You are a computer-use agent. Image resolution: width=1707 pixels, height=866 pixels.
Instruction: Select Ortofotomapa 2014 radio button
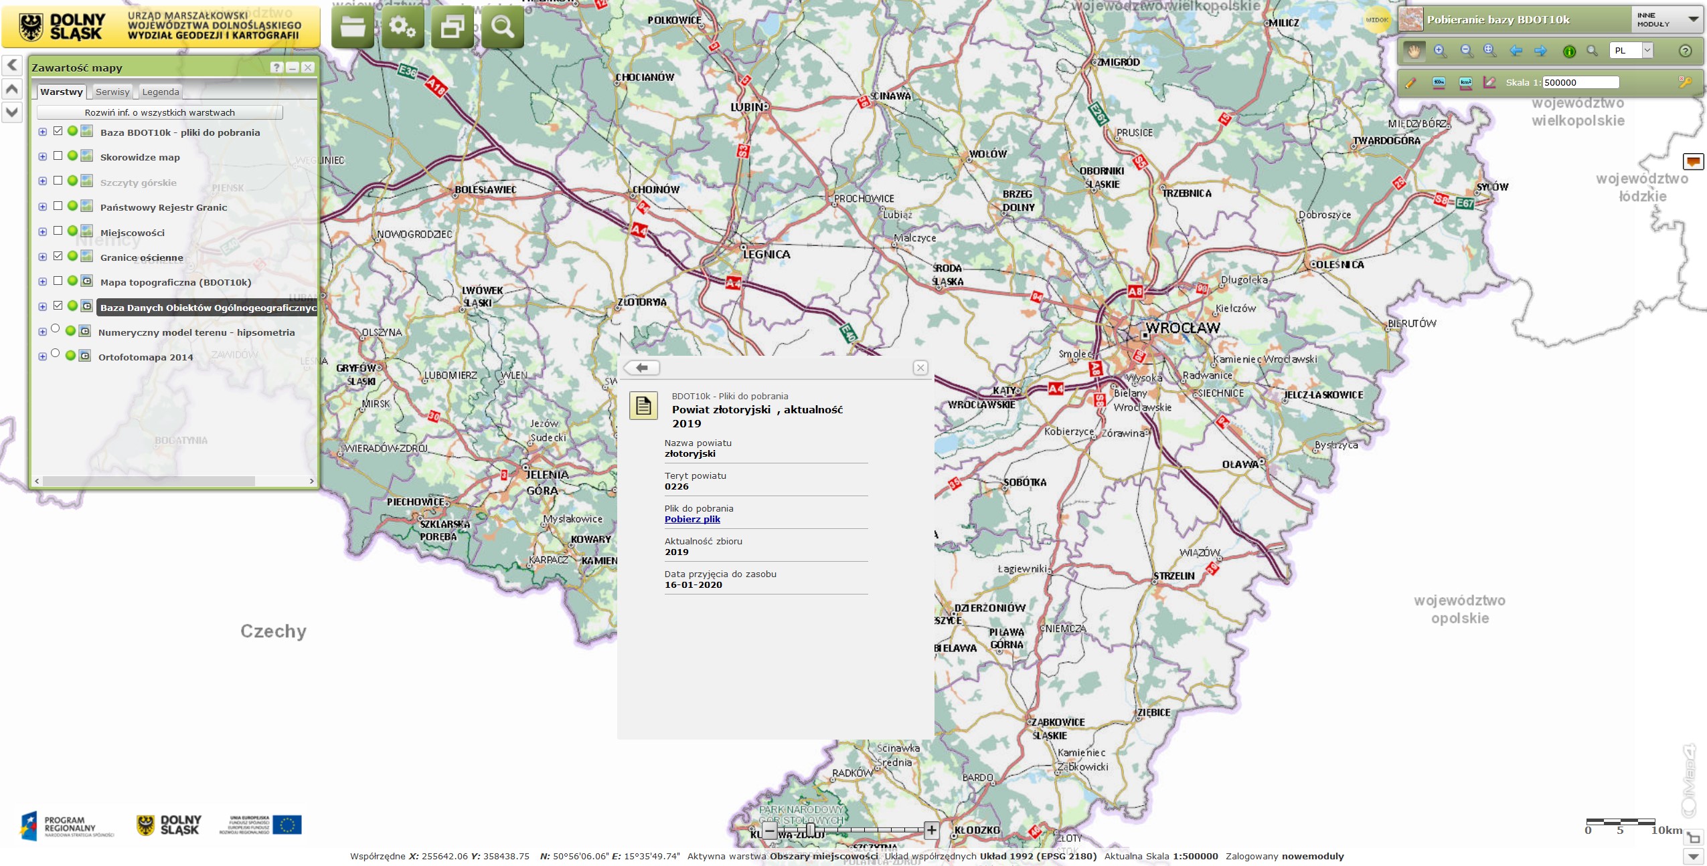(56, 353)
